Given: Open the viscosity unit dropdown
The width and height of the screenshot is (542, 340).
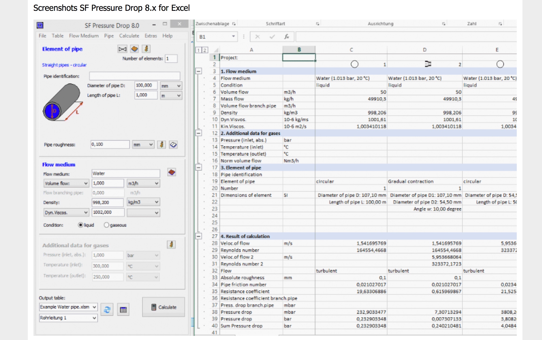Looking at the screenshot, I should [x=143, y=213].
